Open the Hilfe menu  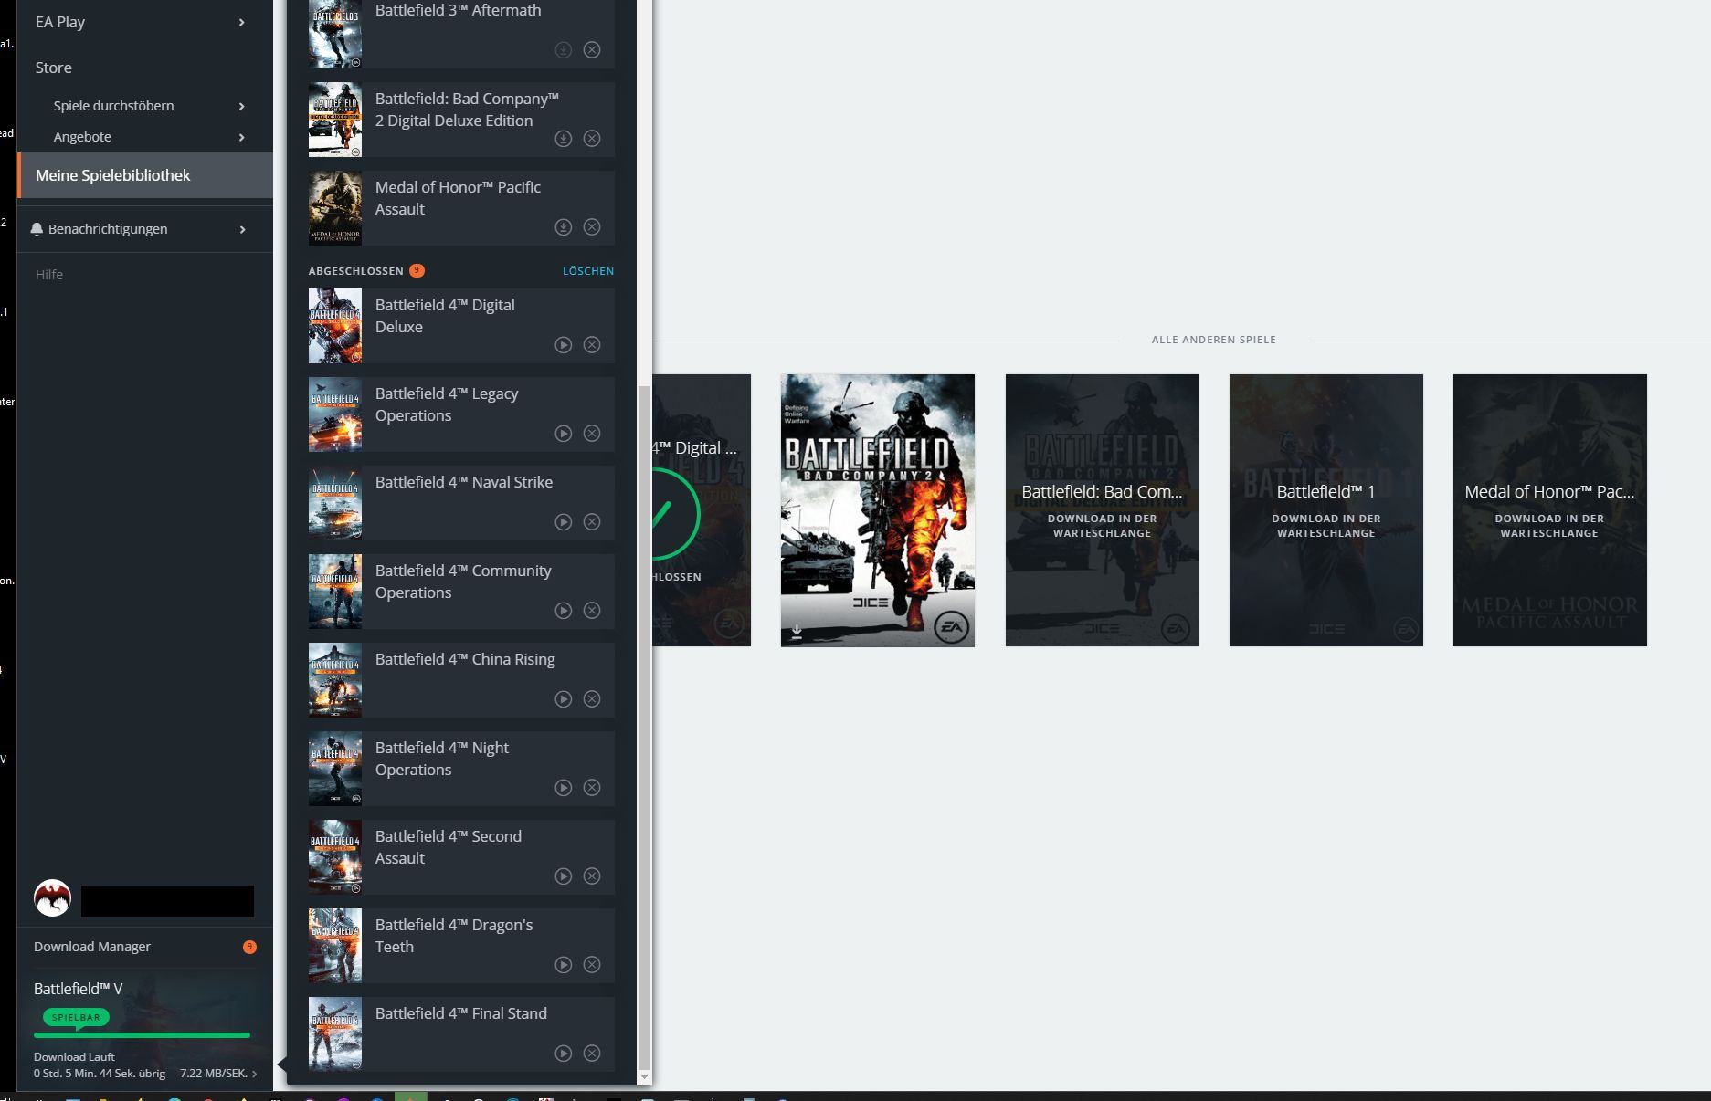49,275
